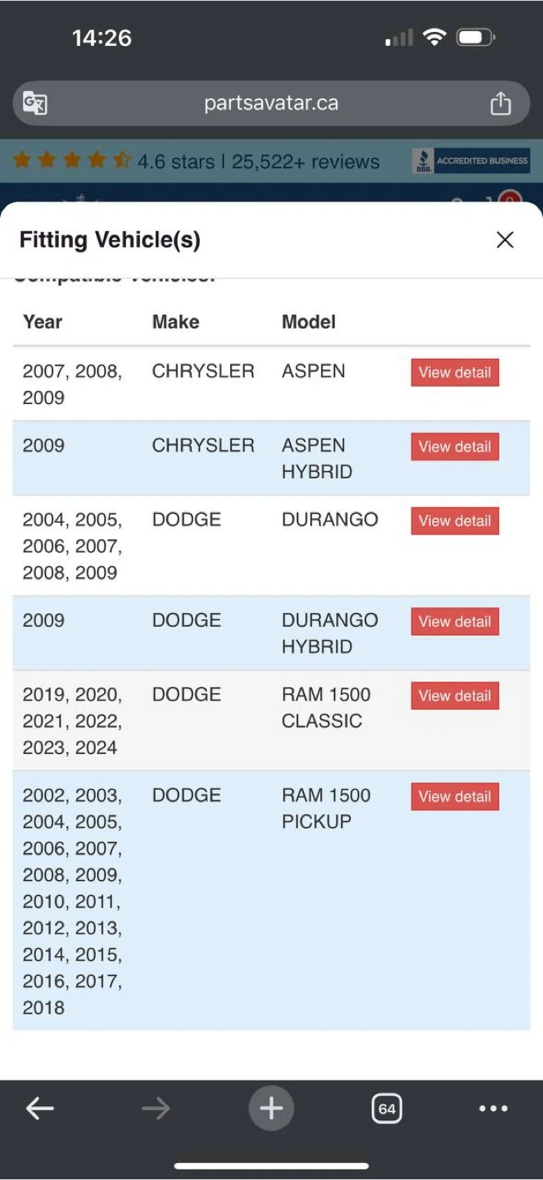Screen dimensions: 543x1180
Task: Select the Year column header
Action: tap(43, 322)
